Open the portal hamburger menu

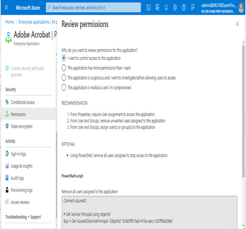(6, 7)
